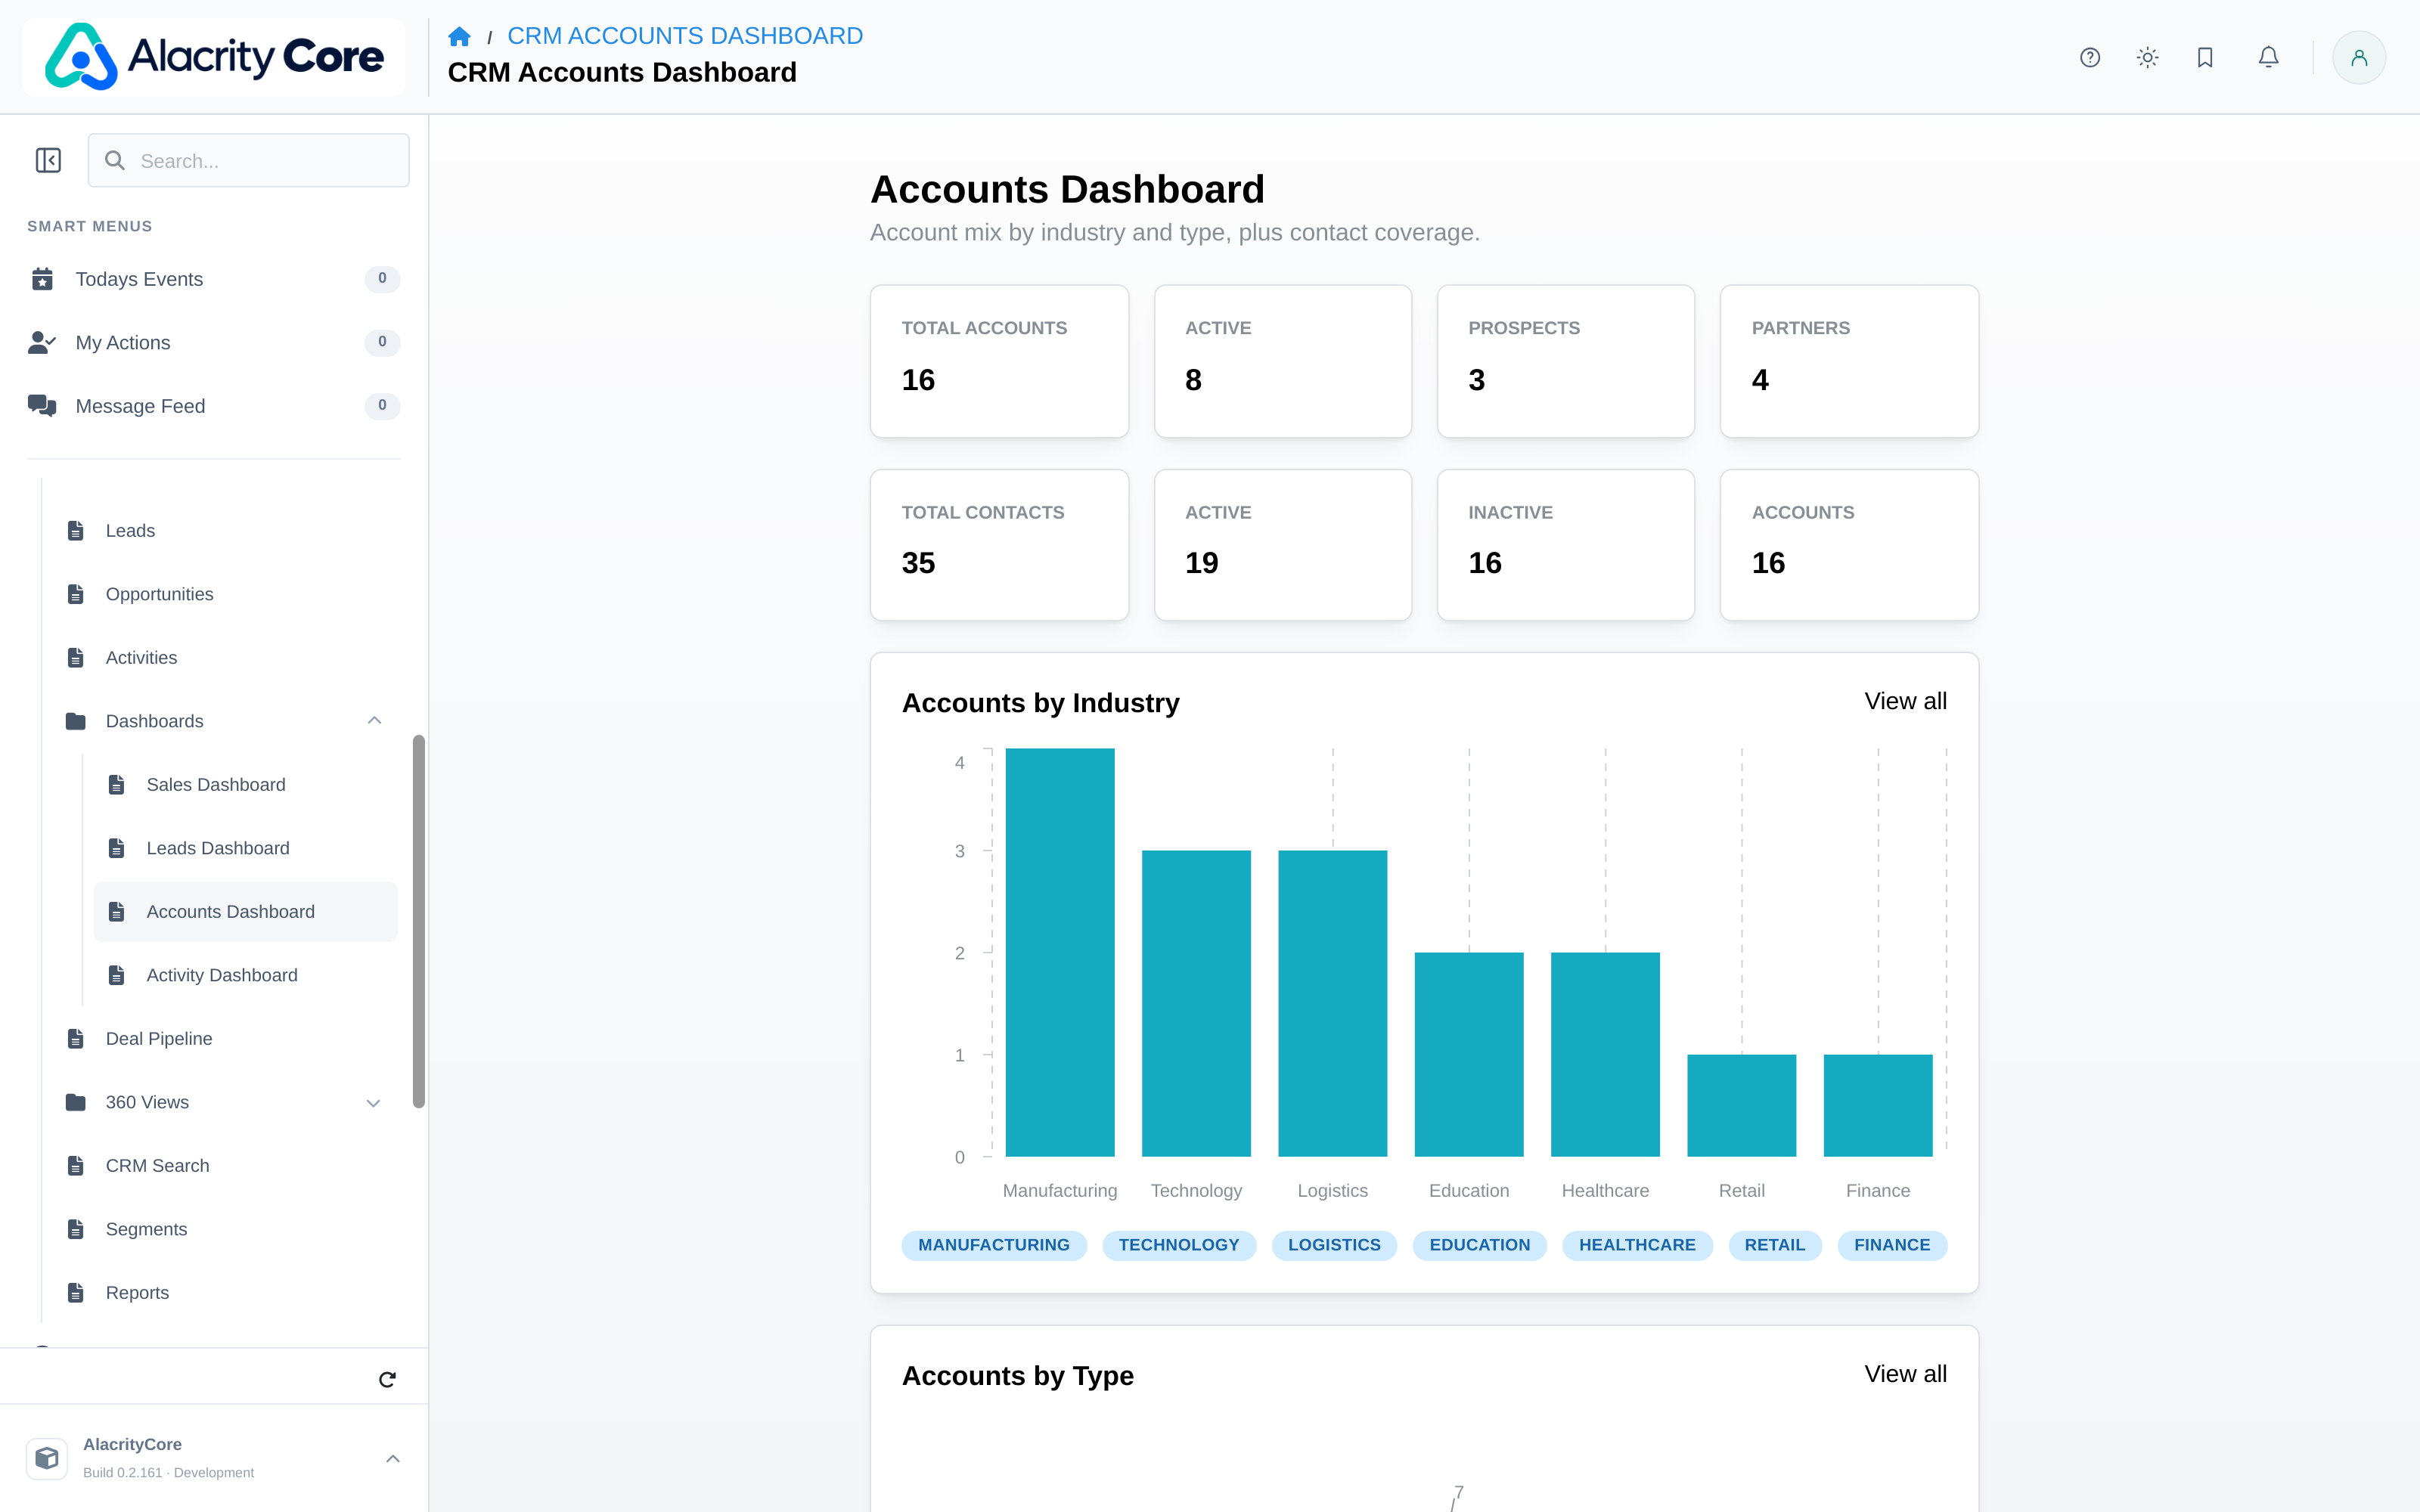Click the MANUFACTURING industry tag

click(x=993, y=1245)
